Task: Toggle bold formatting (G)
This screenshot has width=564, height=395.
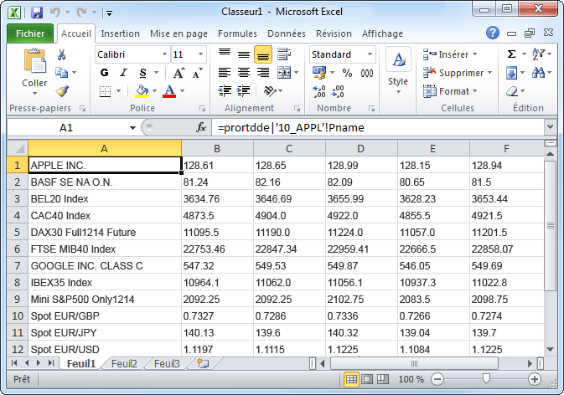Action: [x=105, y=73]
